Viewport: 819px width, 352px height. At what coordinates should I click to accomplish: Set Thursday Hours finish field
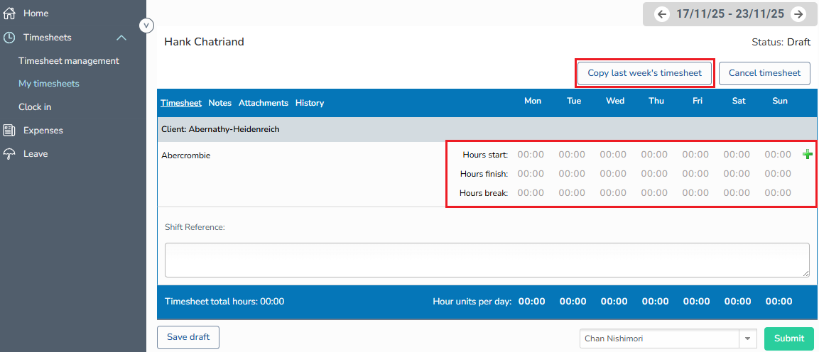tap(654, 174)
